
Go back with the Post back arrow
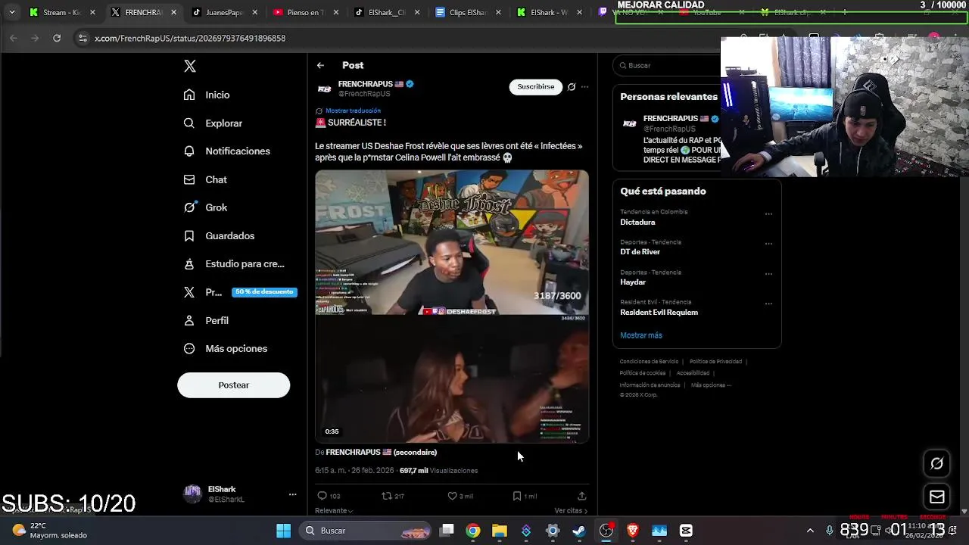(320, 65)
